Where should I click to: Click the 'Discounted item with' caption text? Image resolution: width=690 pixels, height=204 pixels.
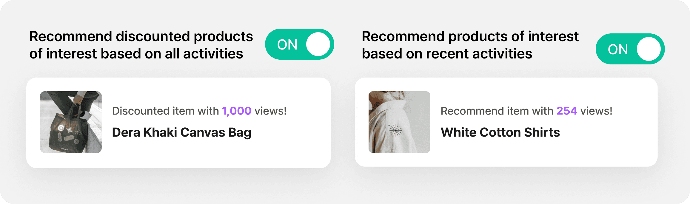[166, 111]
